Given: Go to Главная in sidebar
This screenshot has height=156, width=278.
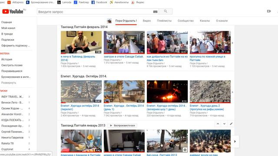Looking at the screenshot, I should [x=7, y=22].
